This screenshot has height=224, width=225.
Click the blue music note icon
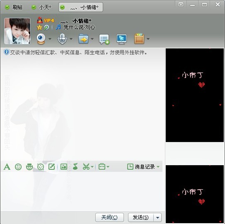(58, 27)
